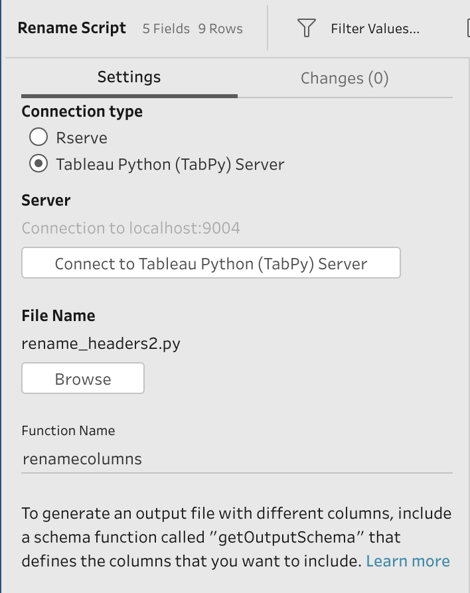Screen dimensions: 470x593
Task: Click Connect to Tableau Python Server button
Action: [210, 263]
